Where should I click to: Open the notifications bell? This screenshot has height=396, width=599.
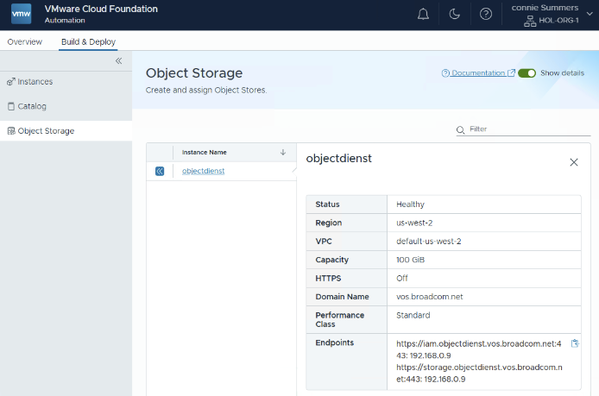click(423, 14)
